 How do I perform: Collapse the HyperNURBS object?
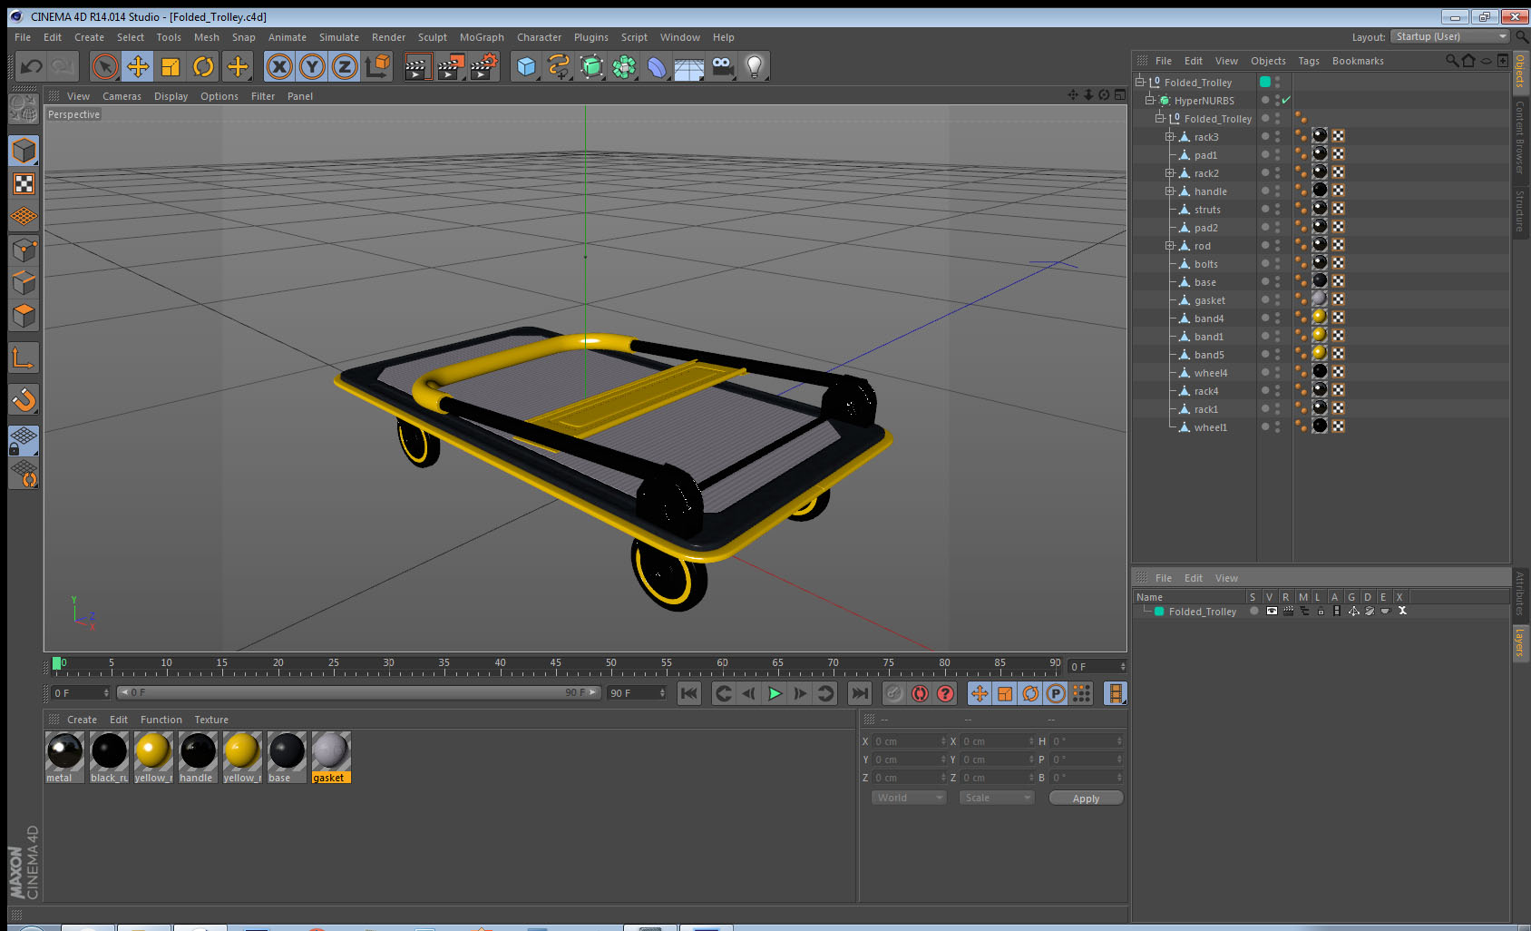(x=1149, y=100)
